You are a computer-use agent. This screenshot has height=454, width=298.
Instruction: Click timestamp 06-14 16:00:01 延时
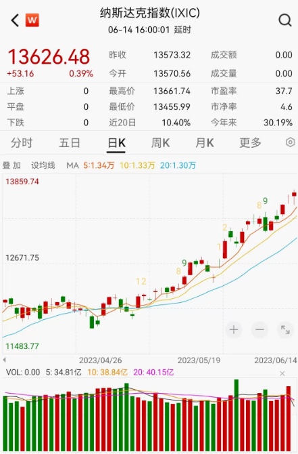click(149, 30)
